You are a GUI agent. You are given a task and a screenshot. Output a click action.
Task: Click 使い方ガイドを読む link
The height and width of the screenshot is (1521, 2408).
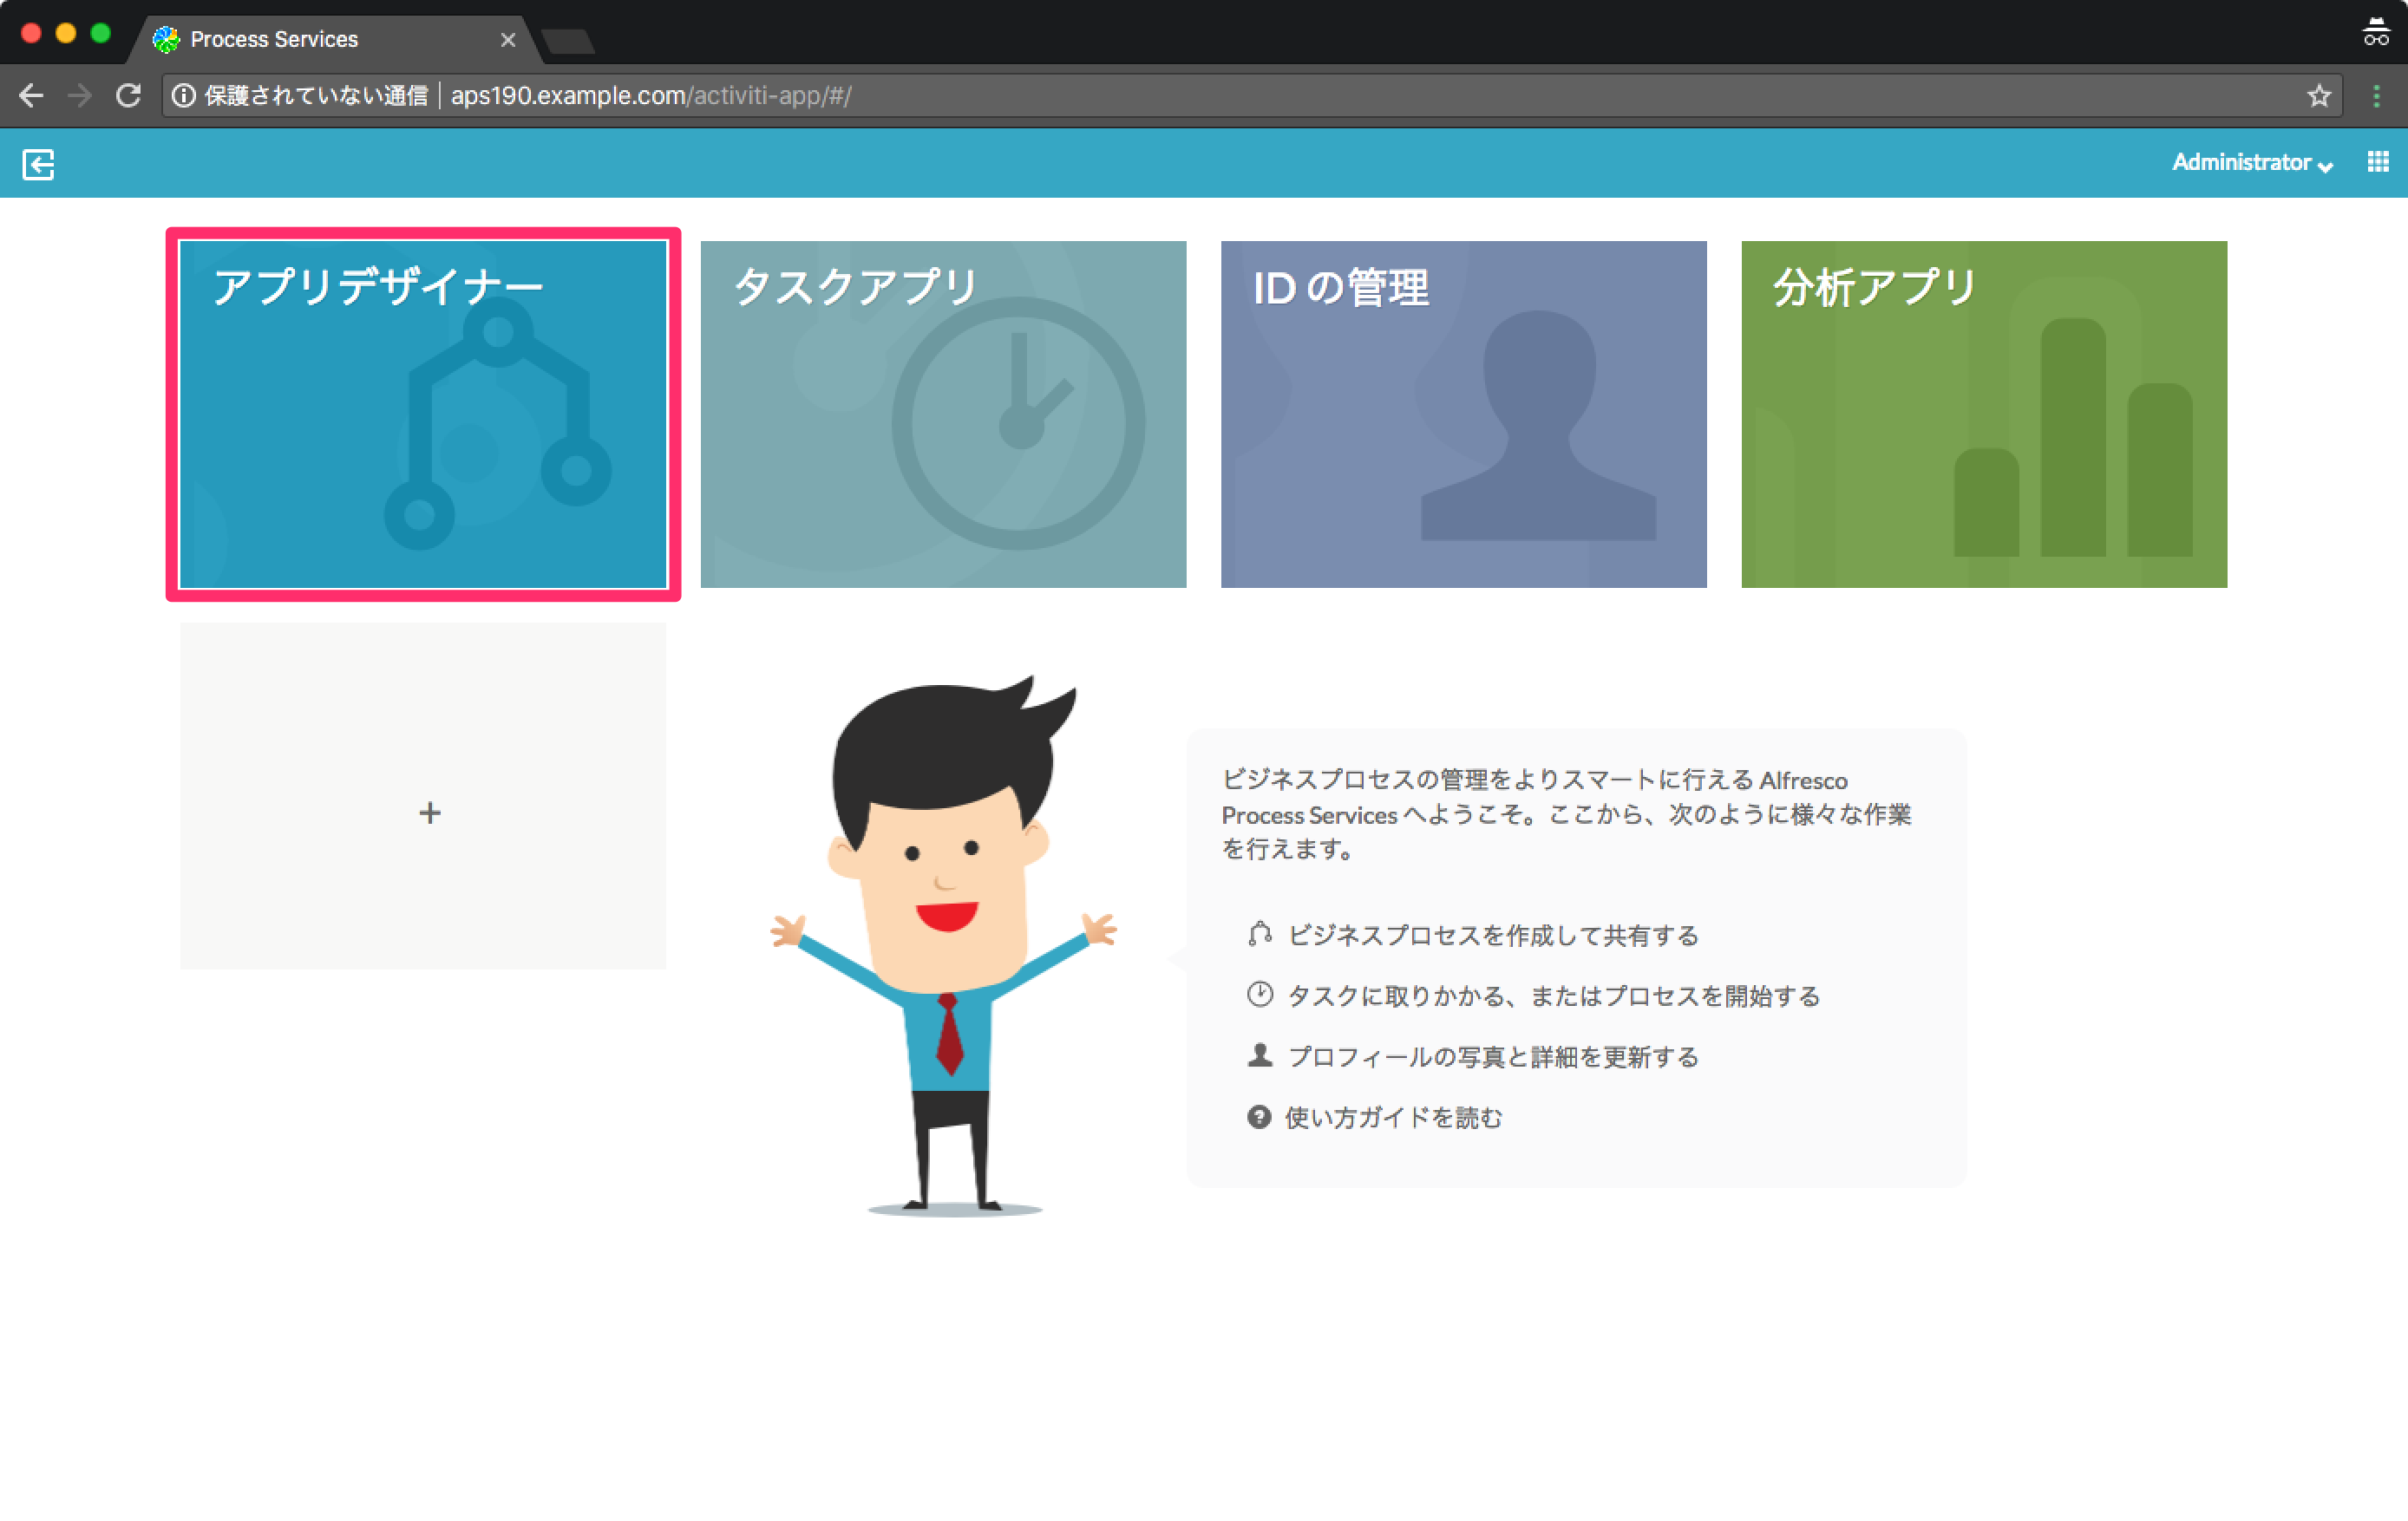1393,1117
